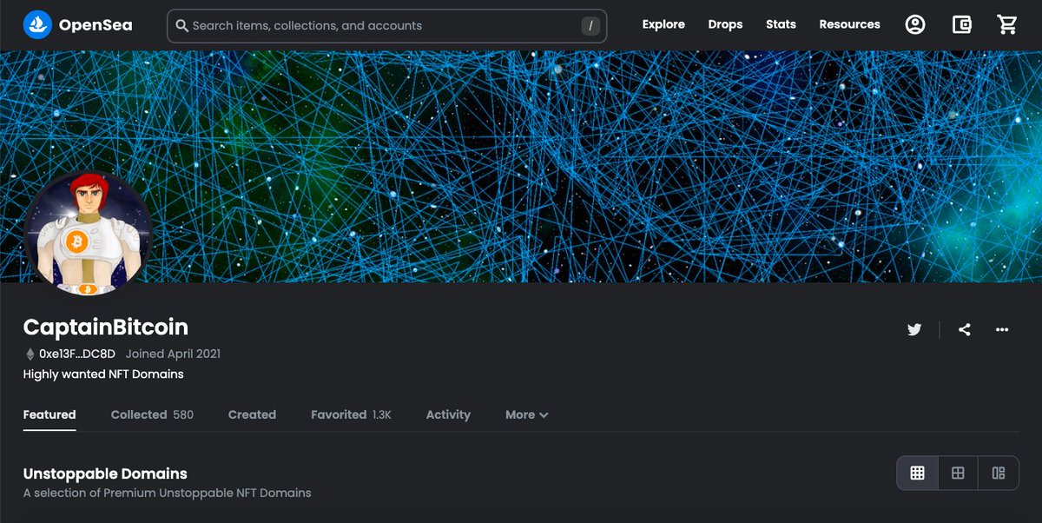
Task: Click the search magnifier icon
Action: pos(182,26)
